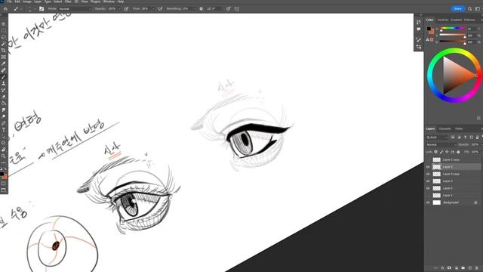Show hidden Layer 3 copy

click(428, 159)
